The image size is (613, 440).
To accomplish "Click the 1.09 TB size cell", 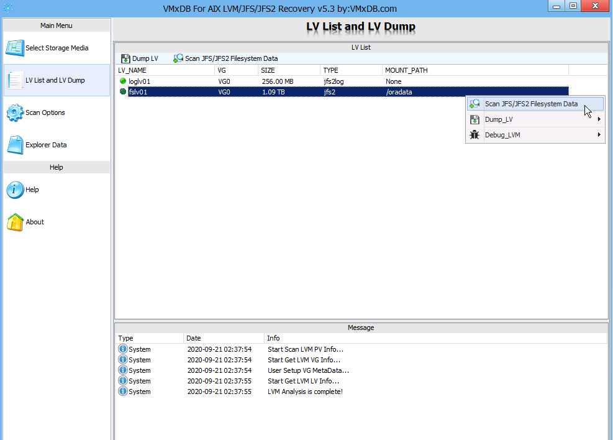I will coord(273,92).
